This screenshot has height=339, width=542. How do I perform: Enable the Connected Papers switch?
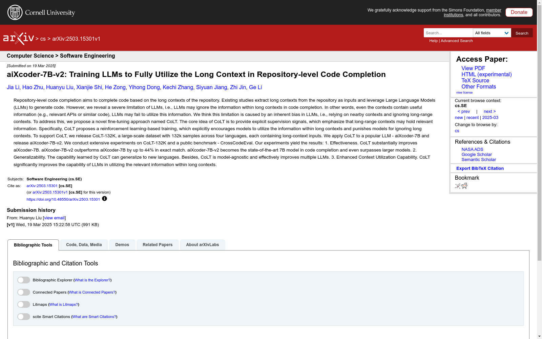24,292
